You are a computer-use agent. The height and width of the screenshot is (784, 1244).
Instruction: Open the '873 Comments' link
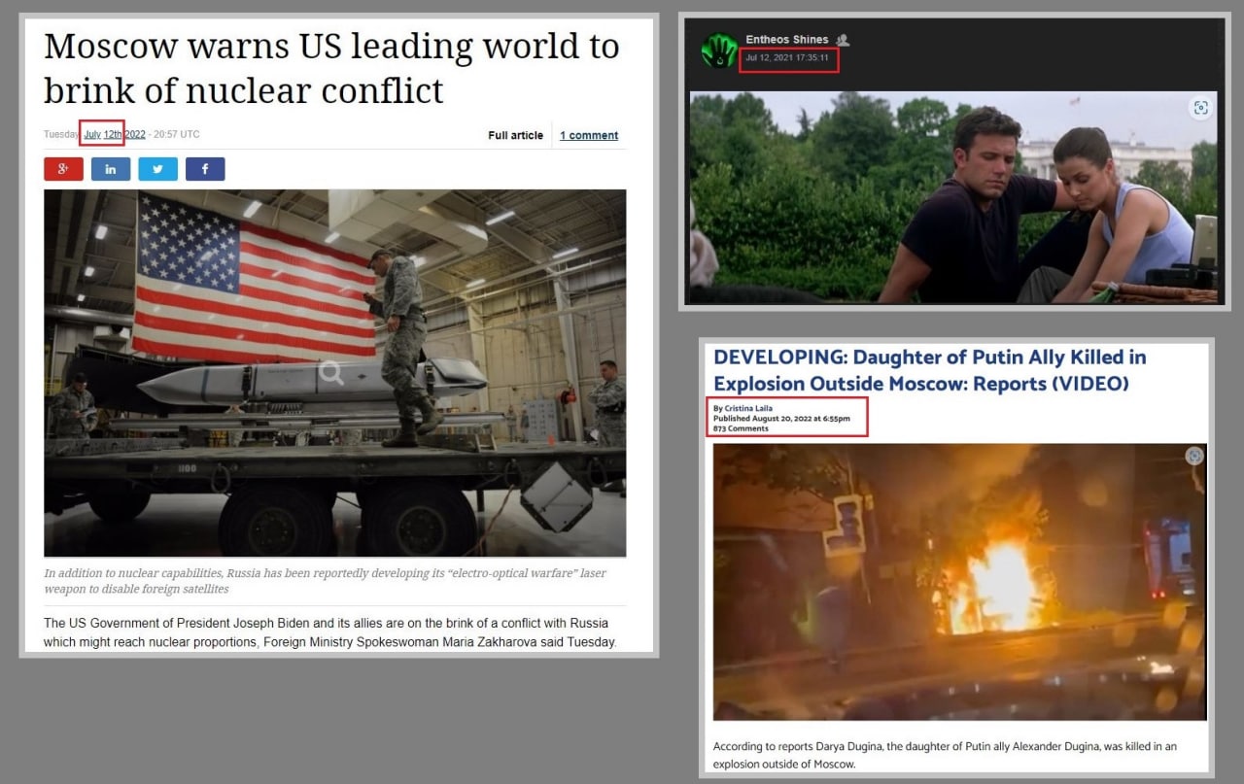pyautogui.click(x=741, y=428)
